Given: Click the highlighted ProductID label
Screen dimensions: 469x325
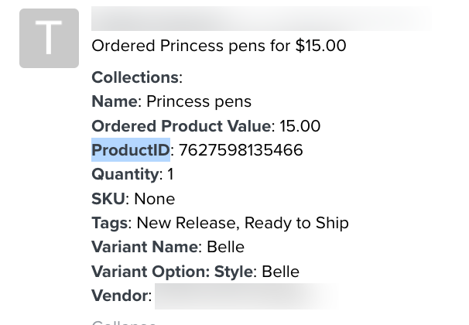Looking at the screenshot, I should coord(131,150).
